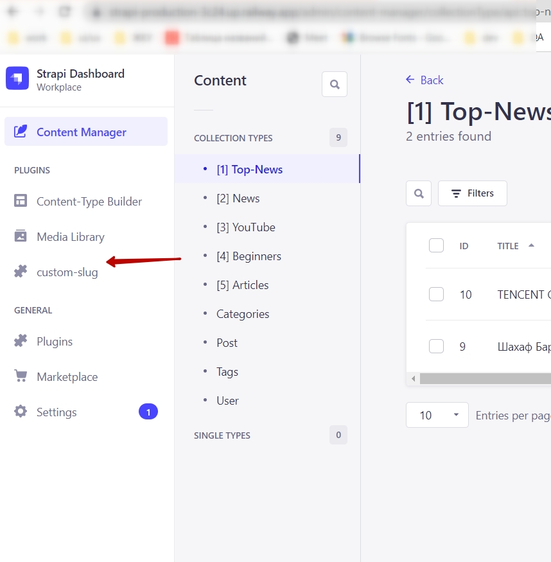This screenshot has width=551, height=562.
Task: Click the Back link
Action: [425, 80]
